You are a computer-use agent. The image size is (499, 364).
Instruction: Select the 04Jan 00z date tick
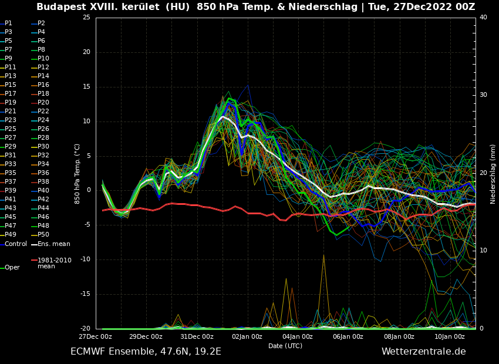pos(298,336)
